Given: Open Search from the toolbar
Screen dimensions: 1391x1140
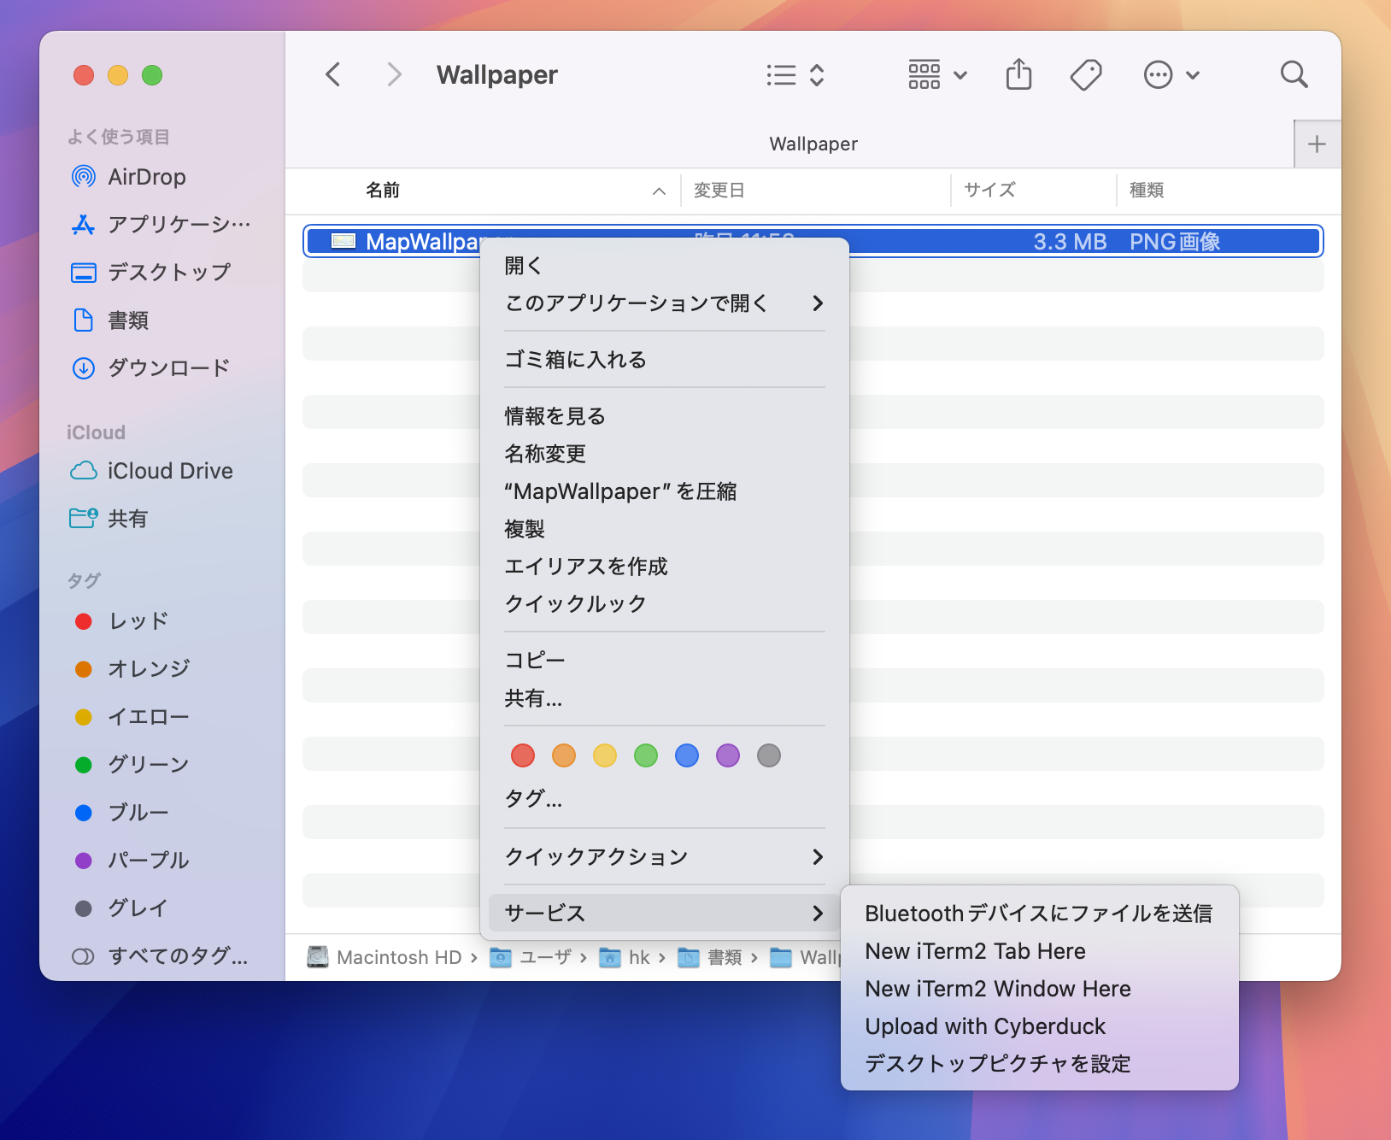Looking at the screenshot, I should click(1294, 74).
